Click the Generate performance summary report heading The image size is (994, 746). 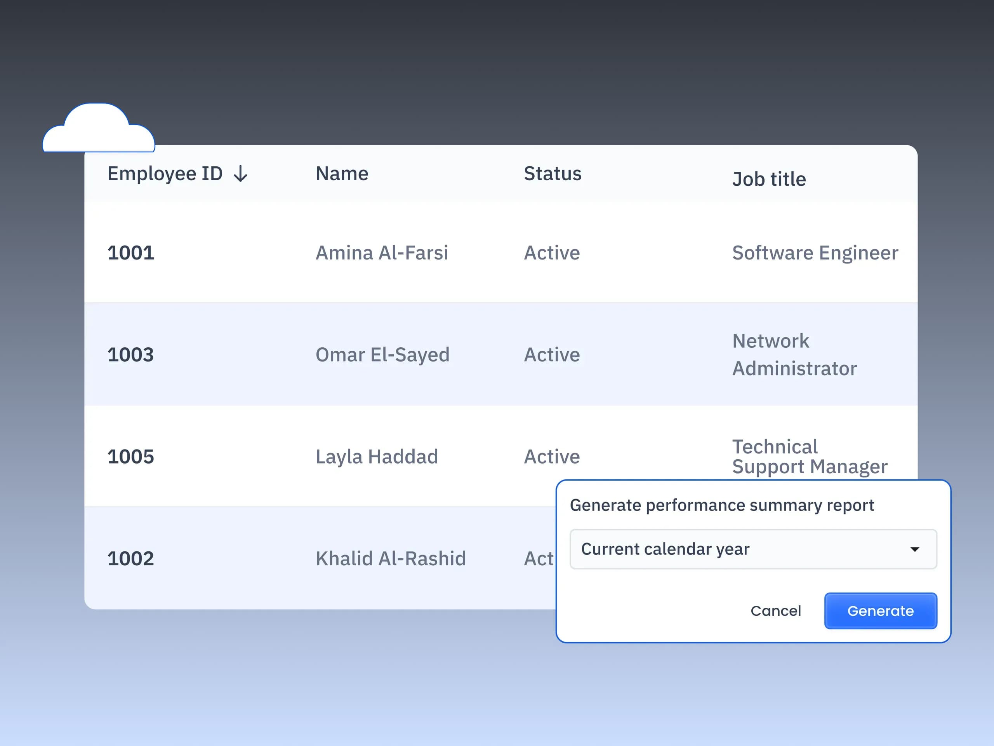[x=722, y=505]
